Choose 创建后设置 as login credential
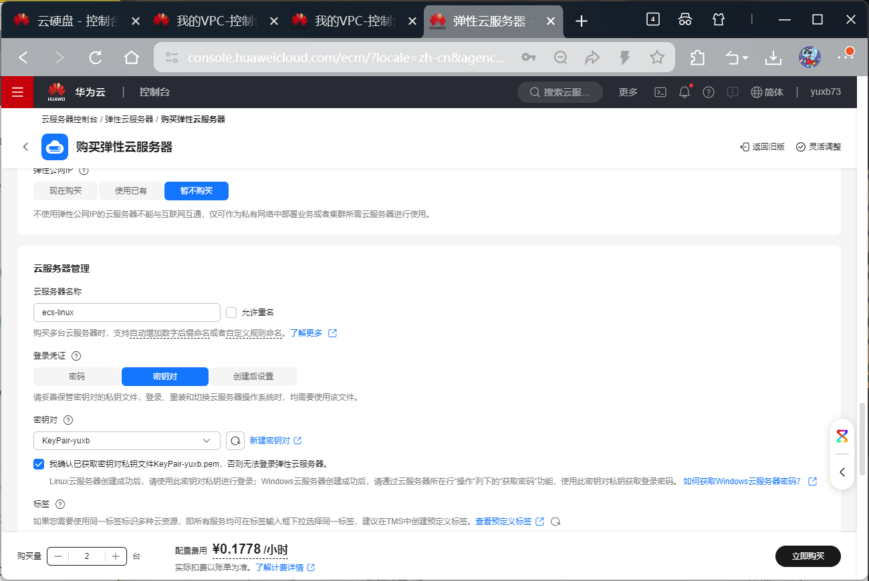 (253, 377)
